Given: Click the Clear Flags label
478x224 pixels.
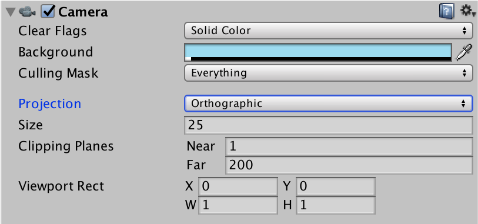Looking at the screenshot, I should [x=52, y=31].
